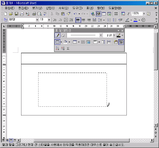This screenshot has height=148, width=159.
Task: Open the font size dropdown
Action: pos(49,20)
